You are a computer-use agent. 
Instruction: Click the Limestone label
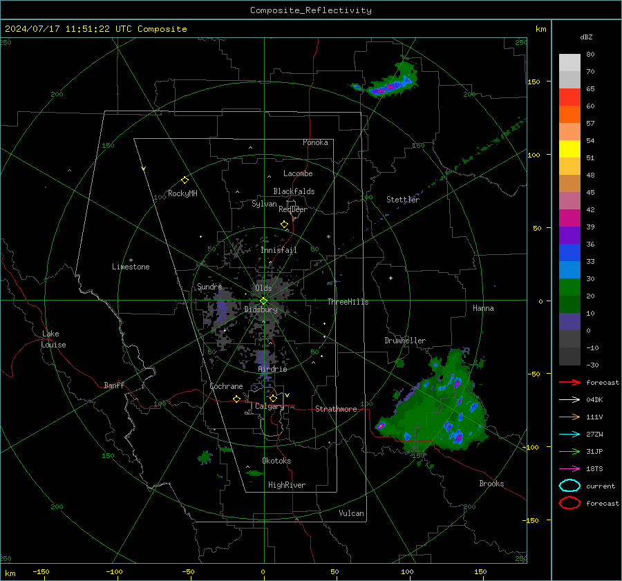[x=131, y=267]
